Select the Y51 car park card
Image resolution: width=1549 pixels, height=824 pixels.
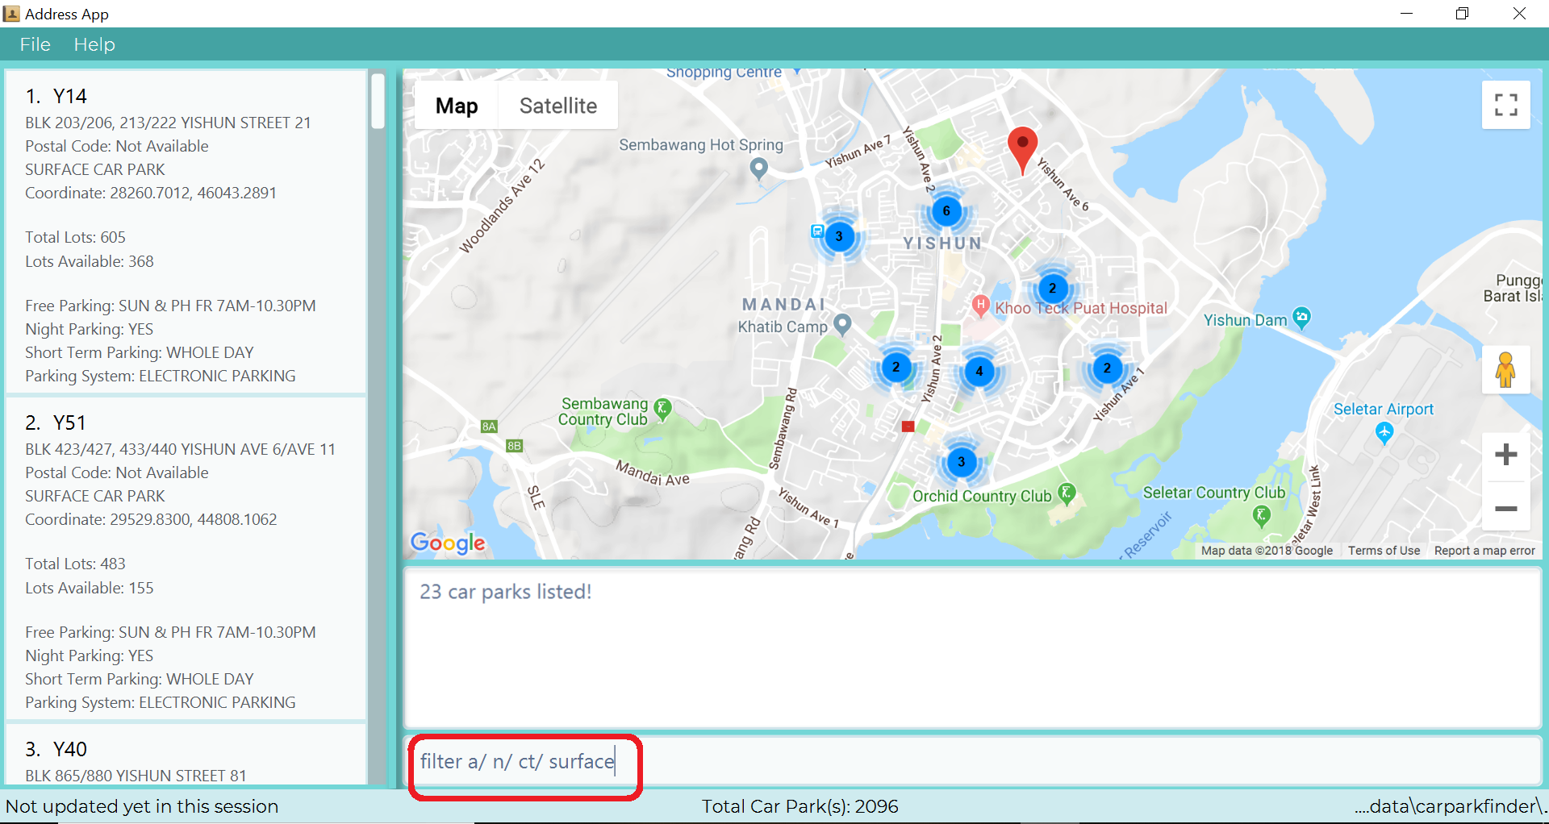point(186,558)
